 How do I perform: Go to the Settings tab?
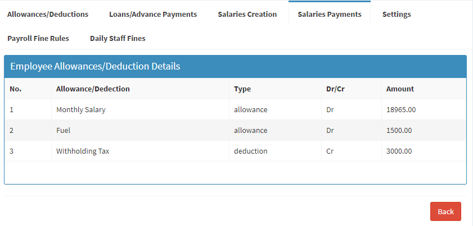tap(397, 14)
